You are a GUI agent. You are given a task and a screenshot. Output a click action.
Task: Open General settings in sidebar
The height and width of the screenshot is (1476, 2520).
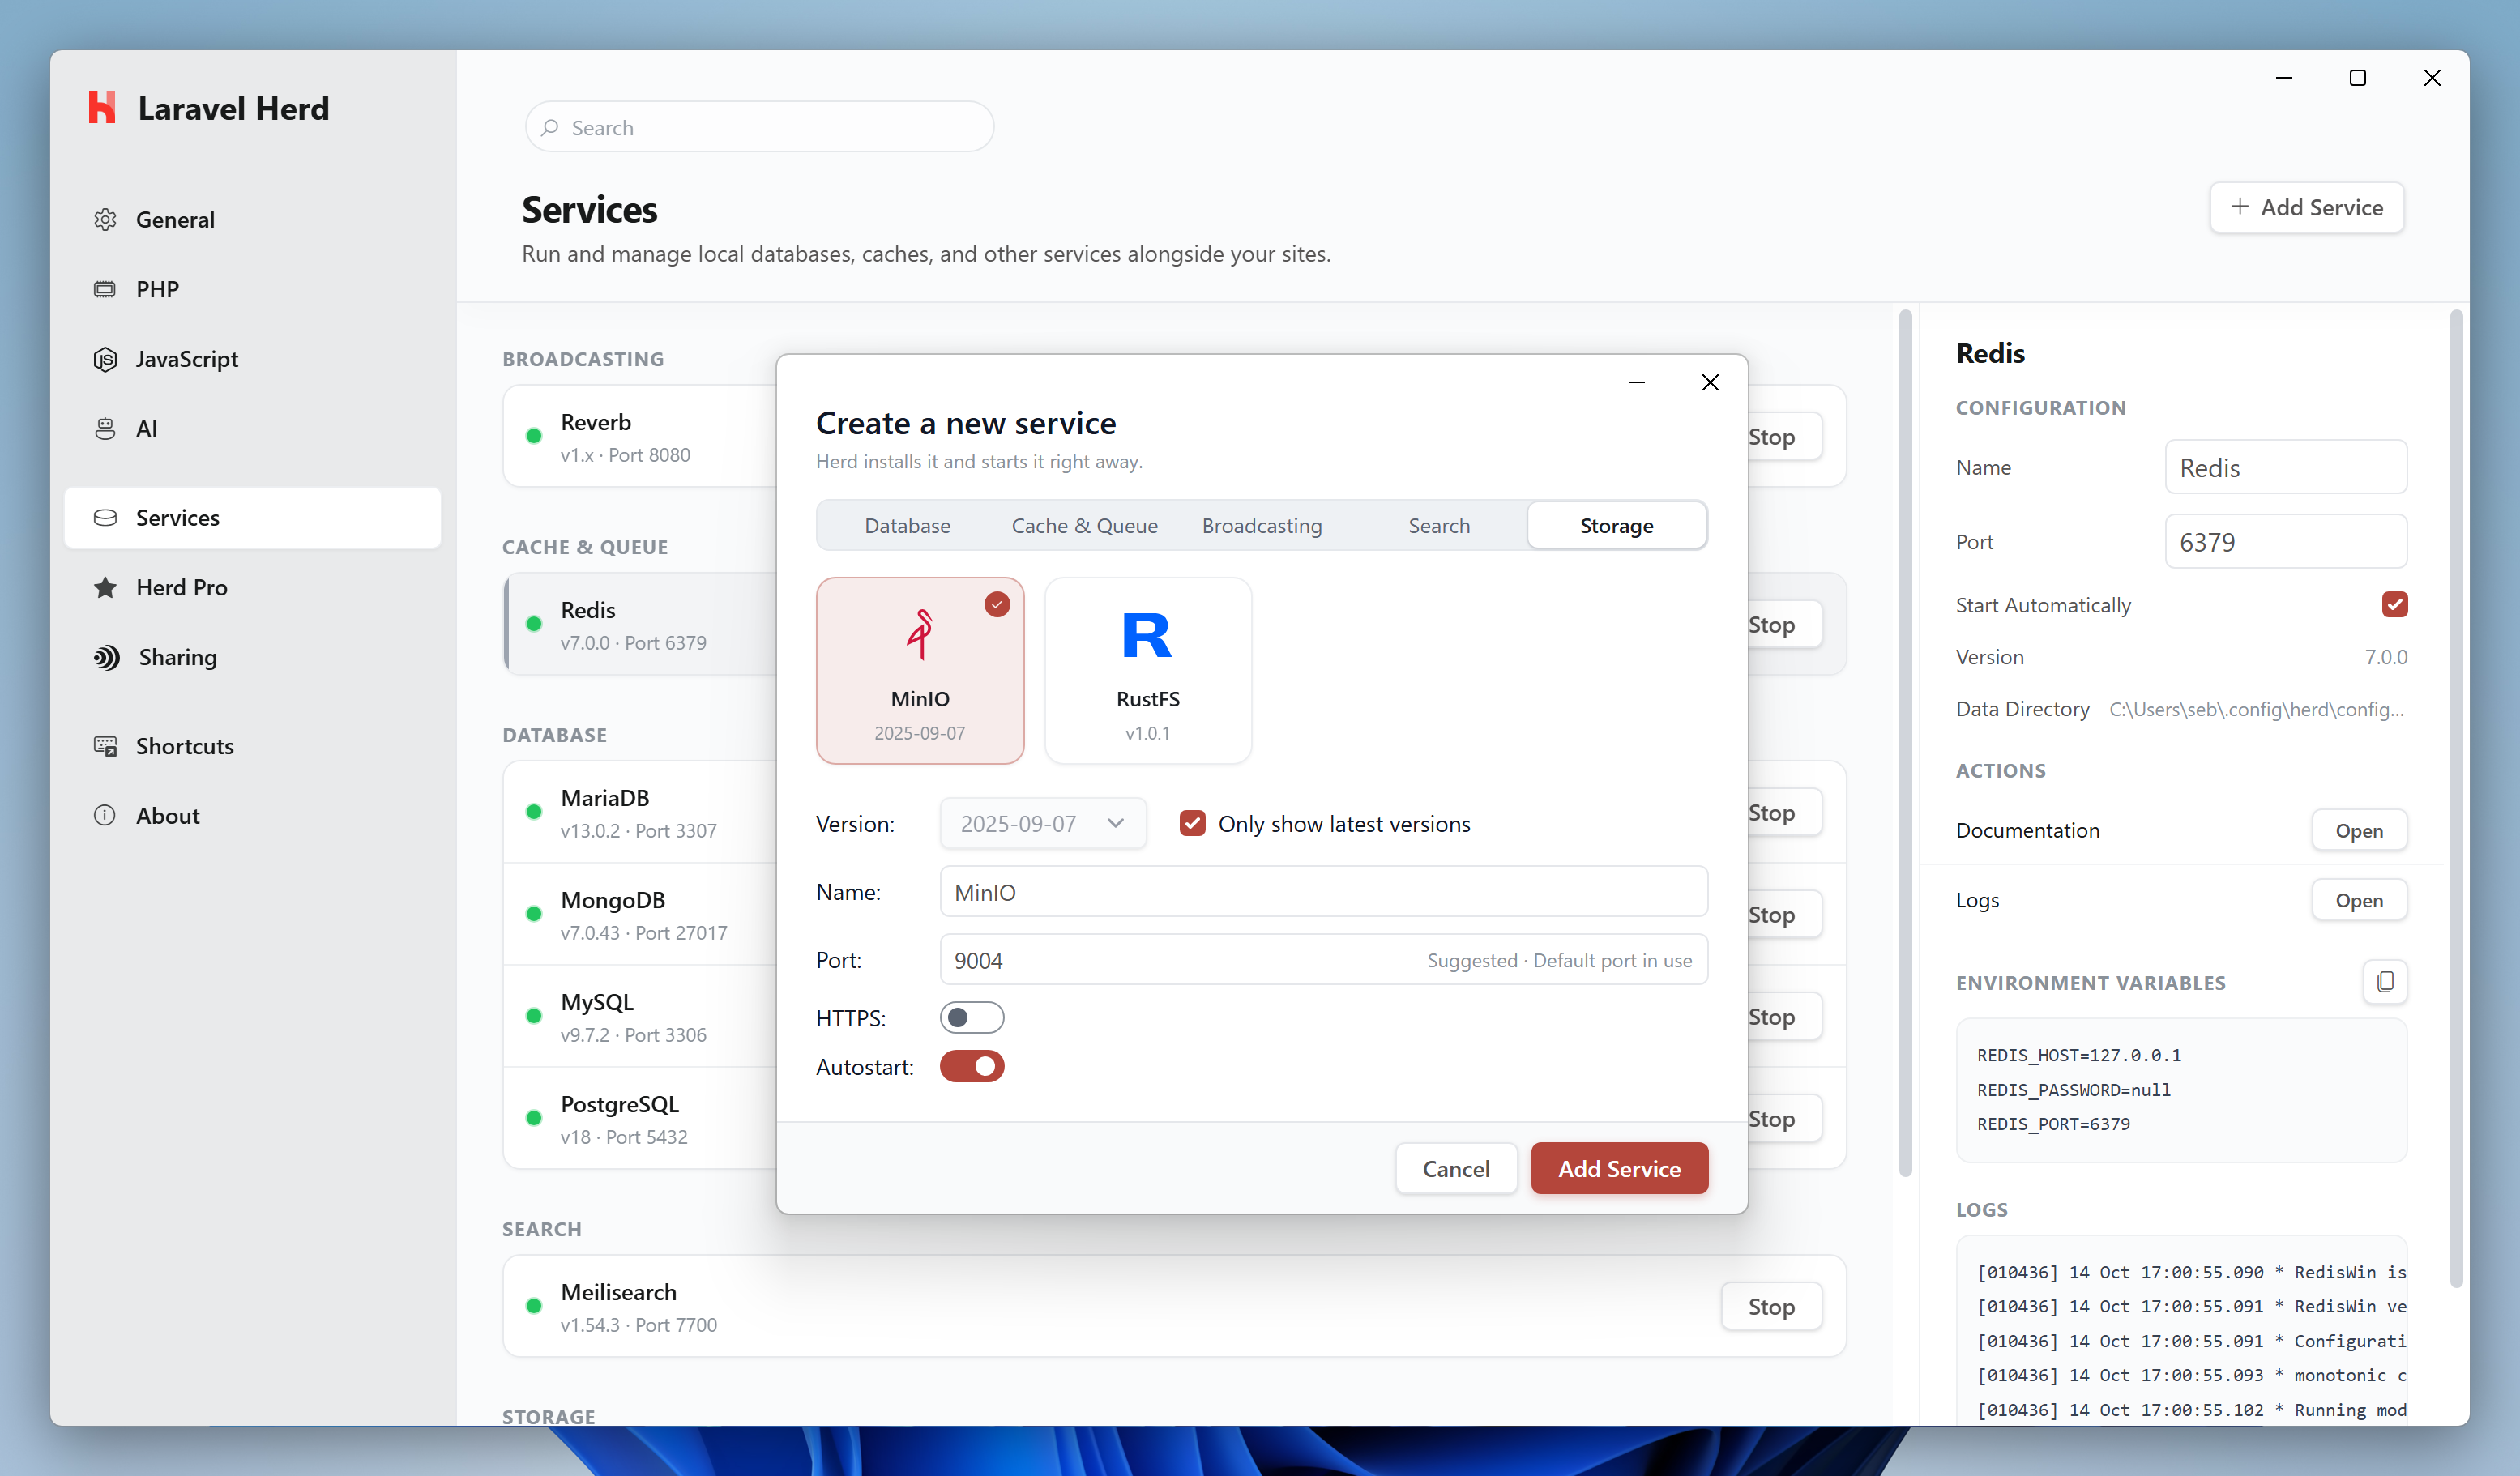(x=252, y=219)
